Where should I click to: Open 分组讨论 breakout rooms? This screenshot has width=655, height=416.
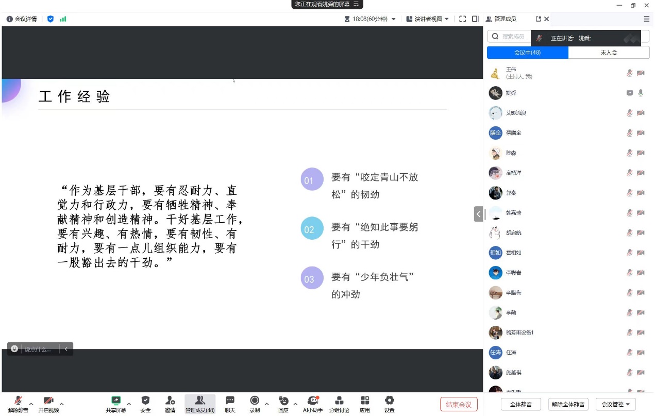pos(339,401)
